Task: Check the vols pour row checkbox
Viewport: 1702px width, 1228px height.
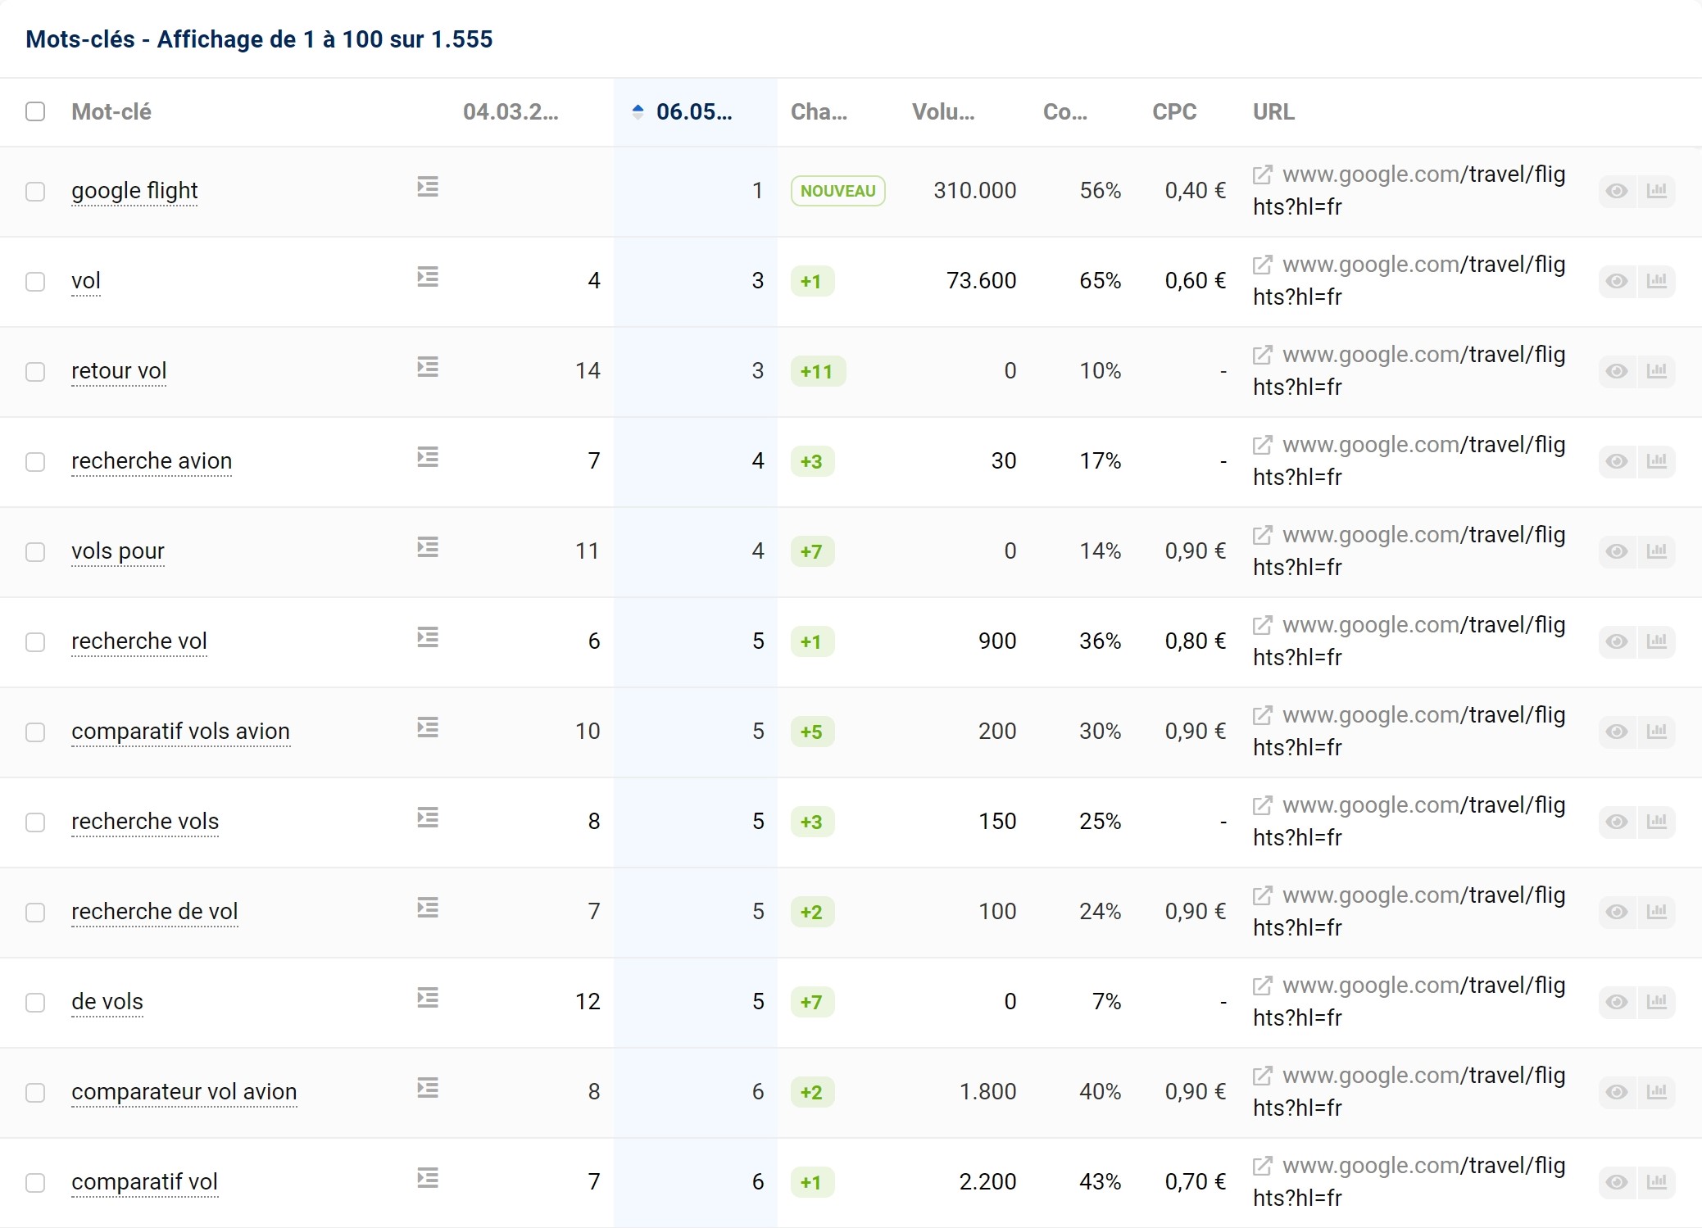Action: 35,552
